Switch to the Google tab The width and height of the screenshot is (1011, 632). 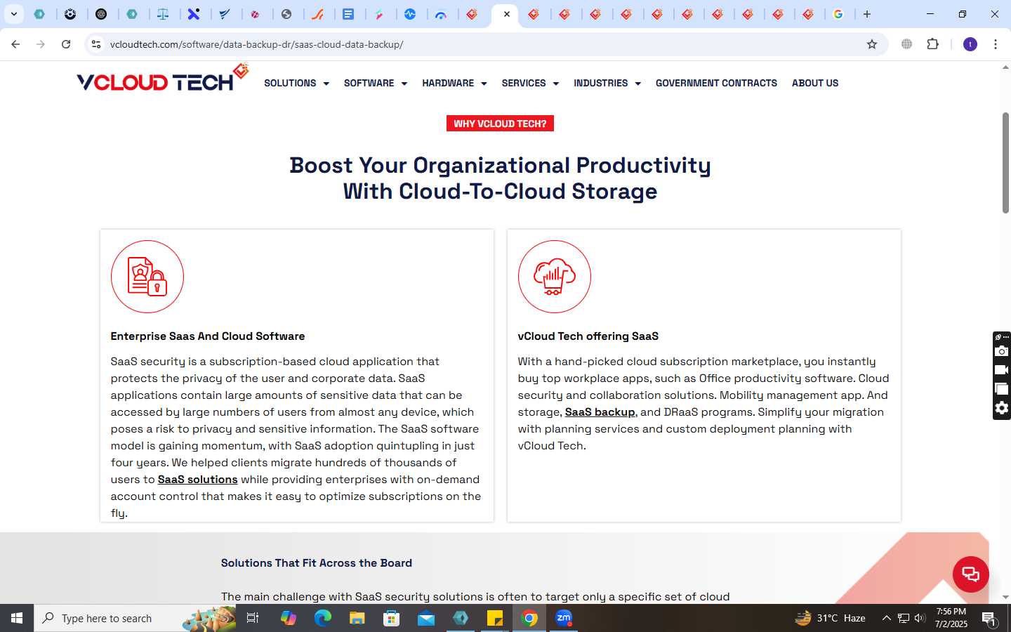[838, 14]
